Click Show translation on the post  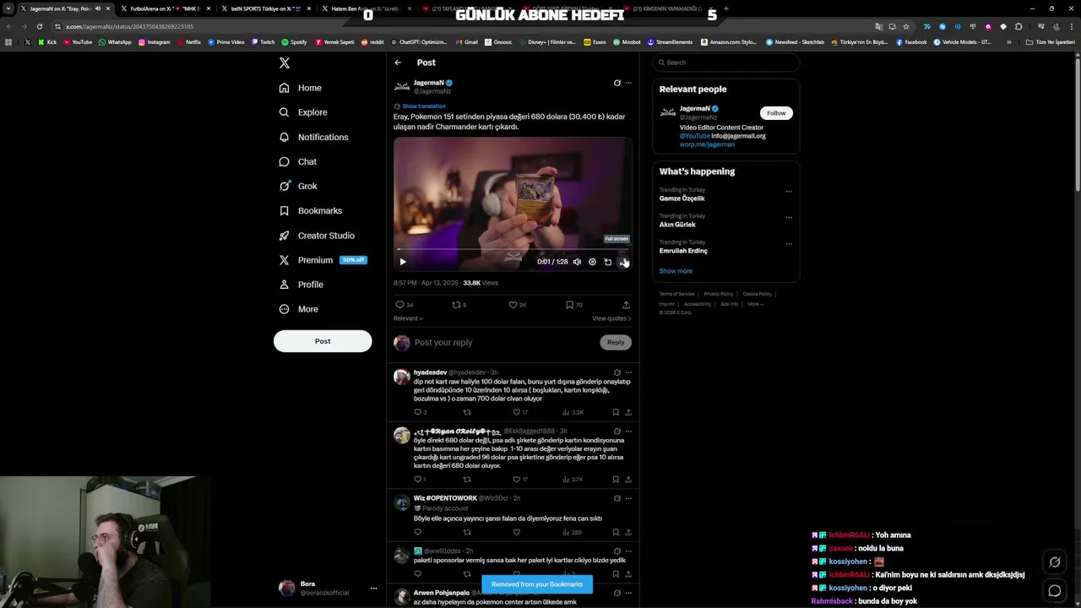[x=424, y=106]
